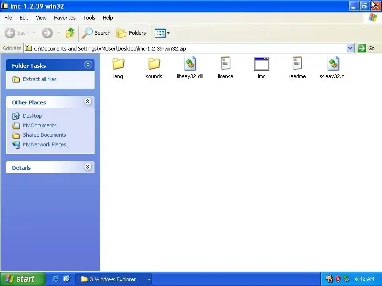Viewport: 382px width, 286px height.
Task: Click the My Network Places globe icon
Action: (x=16, y=145)
